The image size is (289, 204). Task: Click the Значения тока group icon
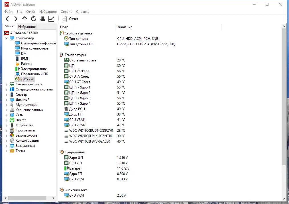click(62, 190)
